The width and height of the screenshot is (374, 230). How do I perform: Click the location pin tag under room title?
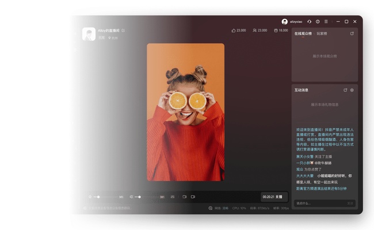click(x=113, y=38)
